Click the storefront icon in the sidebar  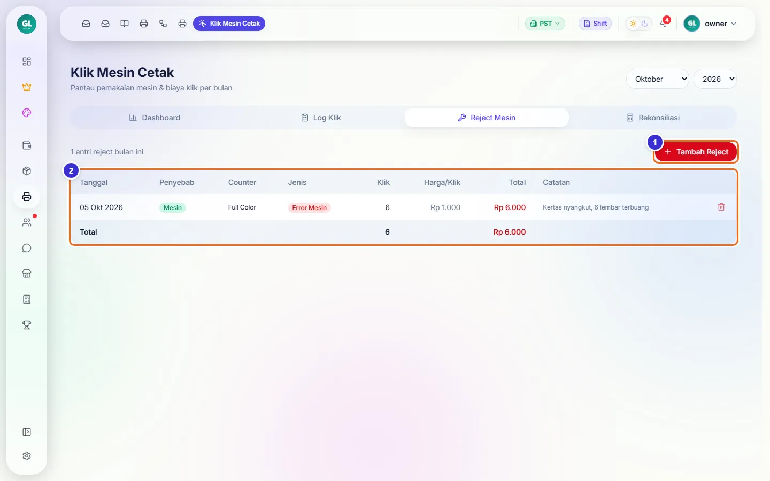[x=27, y=274]
